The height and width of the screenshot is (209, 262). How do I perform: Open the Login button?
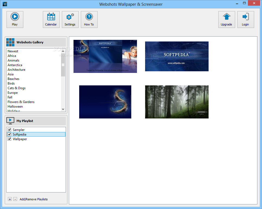(x=246, y=19)
